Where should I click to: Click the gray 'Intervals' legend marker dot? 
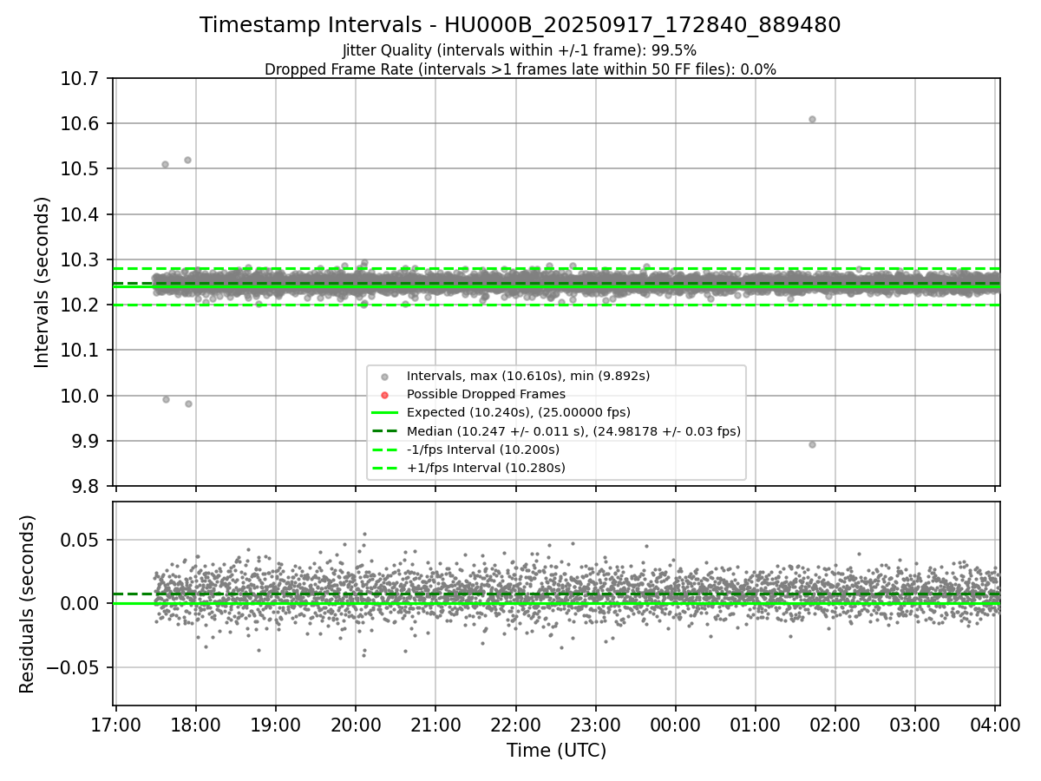click(x=385, y=376)
